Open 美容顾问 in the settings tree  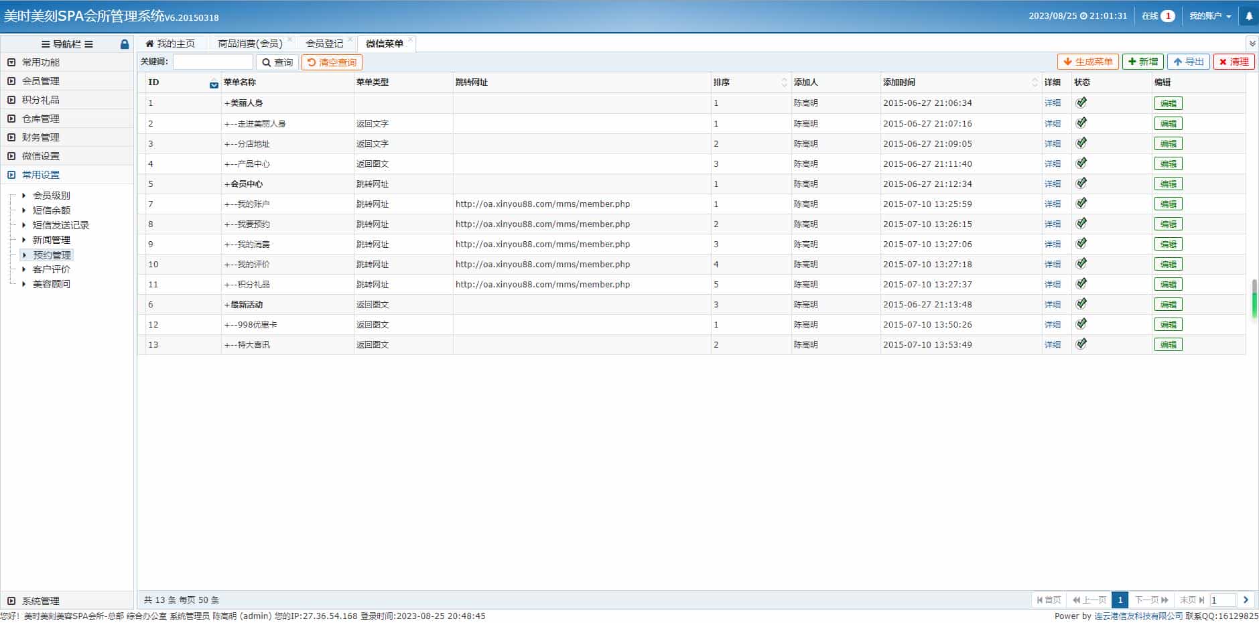pos(52,284)
